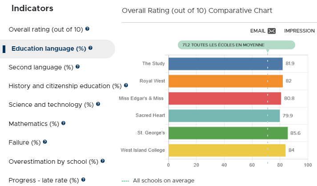
Task: Click the EMAIL link text
Action: (257, 31)
